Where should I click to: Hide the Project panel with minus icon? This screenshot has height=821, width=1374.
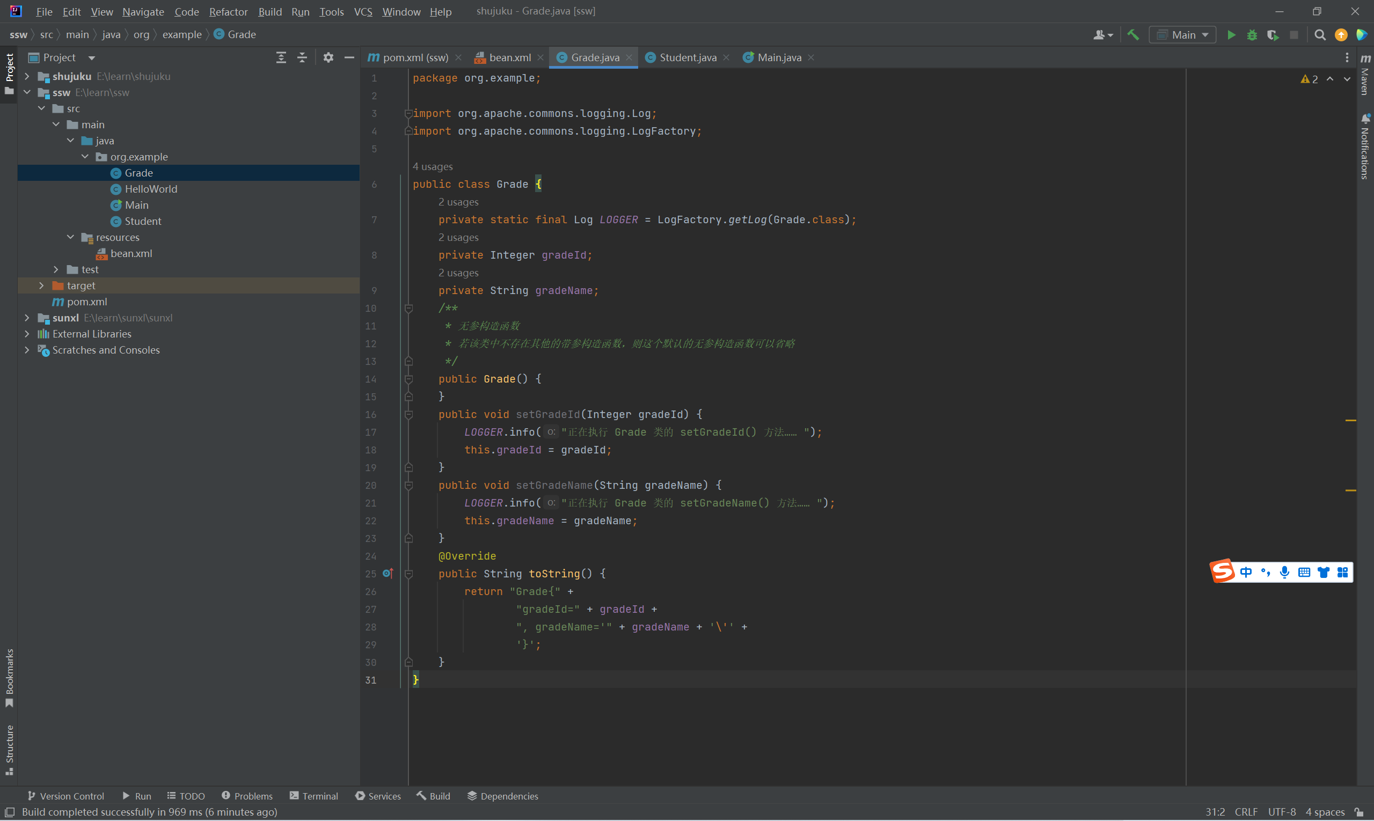[x=349, y=57]
